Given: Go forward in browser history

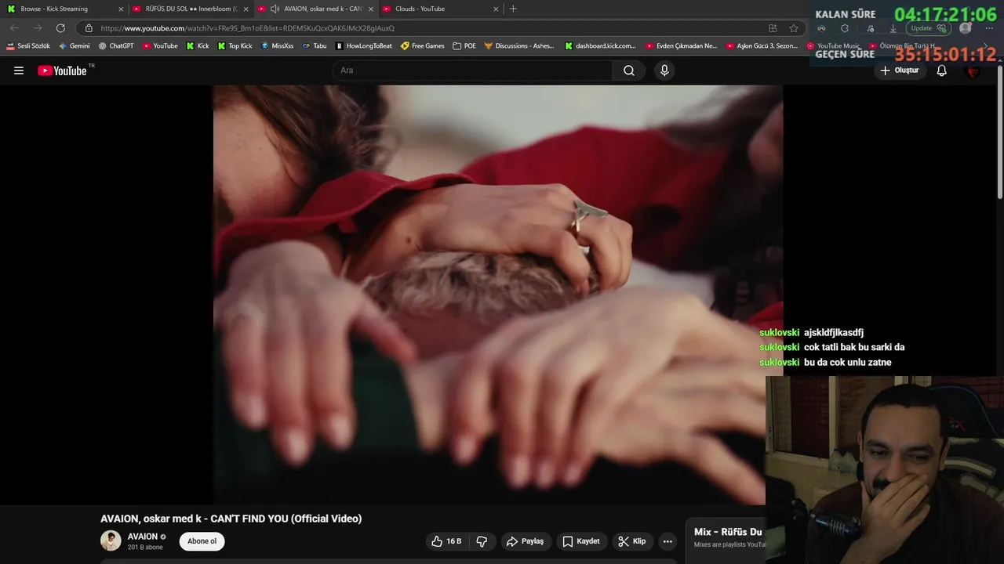Looking at the screenshot, I should click(x=37, y=28).
